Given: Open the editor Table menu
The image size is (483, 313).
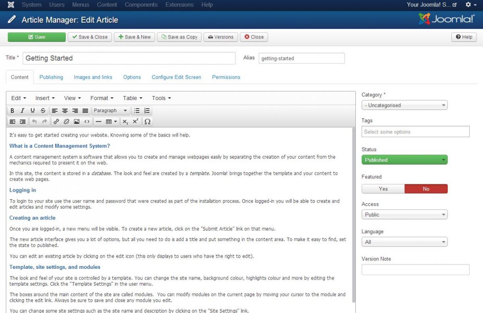Looking at the screenshot, I should point(133,98).
